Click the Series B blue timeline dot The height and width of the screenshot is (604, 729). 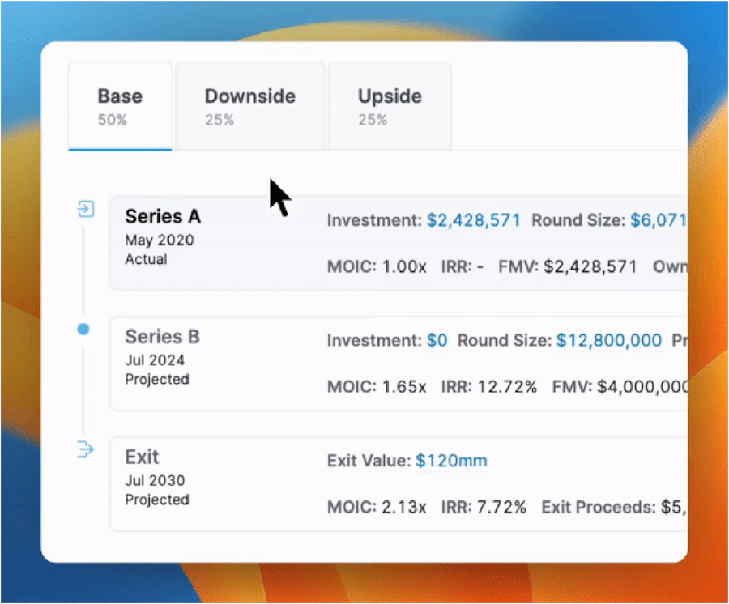click(83, 329)
